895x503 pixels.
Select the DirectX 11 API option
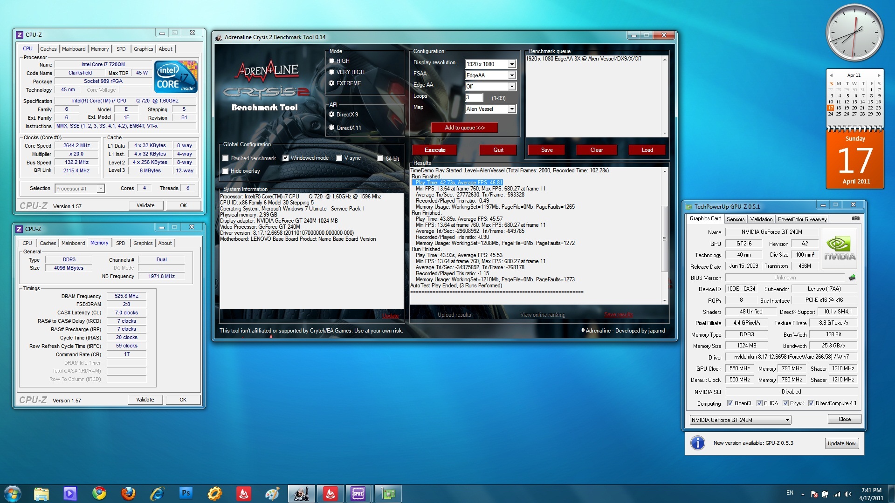331,128
